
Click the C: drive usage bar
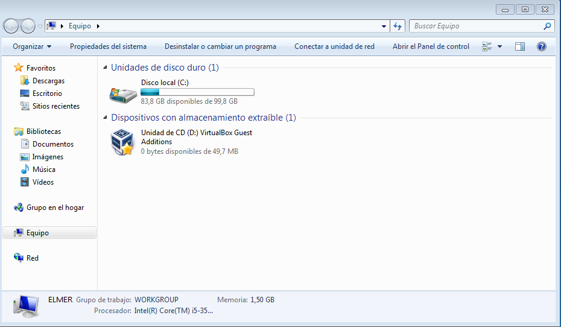[x=197, y=92]
